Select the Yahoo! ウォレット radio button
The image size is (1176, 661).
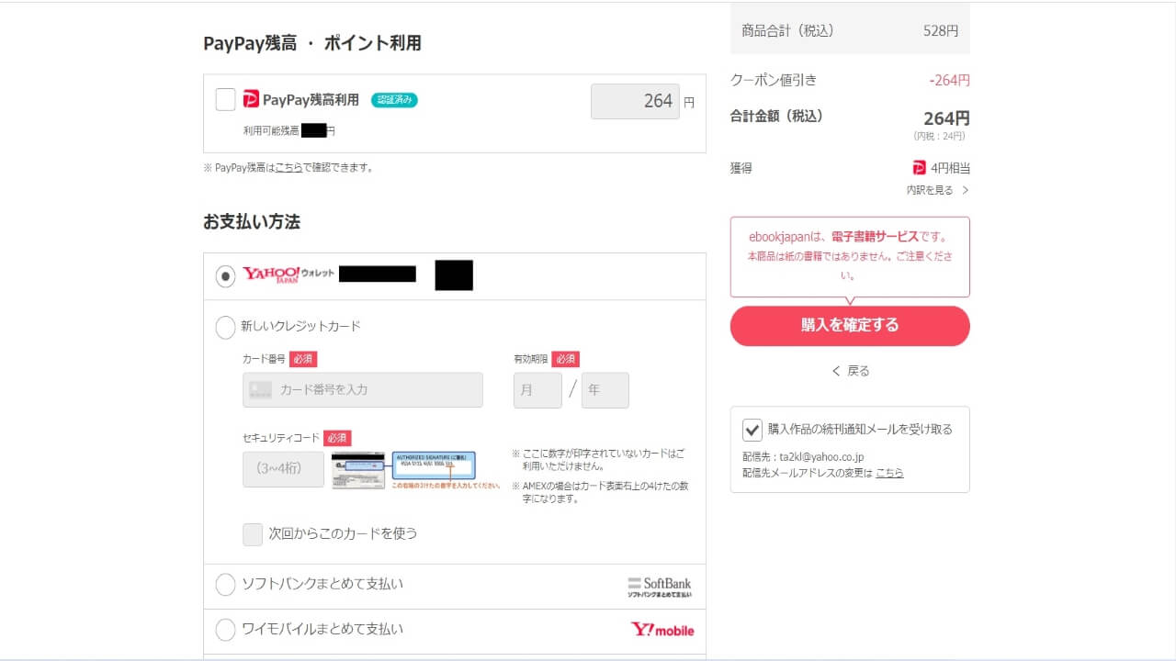(225, 276)
